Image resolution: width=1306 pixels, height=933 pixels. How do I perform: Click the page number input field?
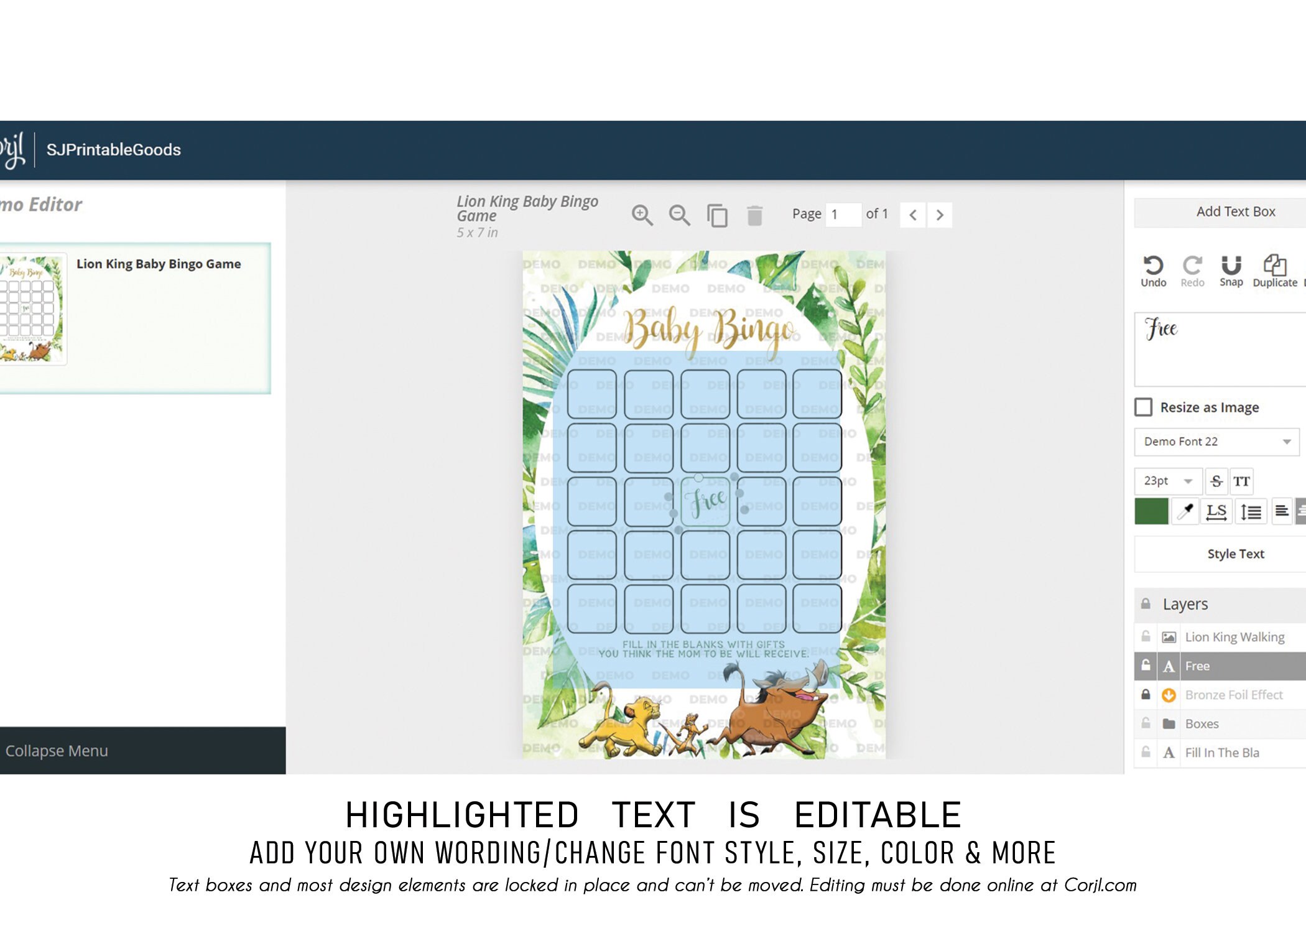coord(843,215)
